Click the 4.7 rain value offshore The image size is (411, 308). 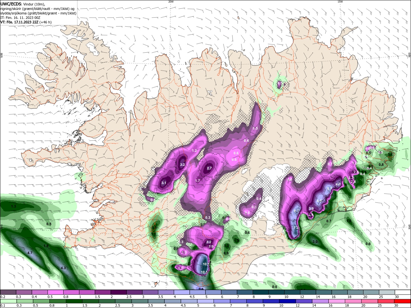point(30,253)
